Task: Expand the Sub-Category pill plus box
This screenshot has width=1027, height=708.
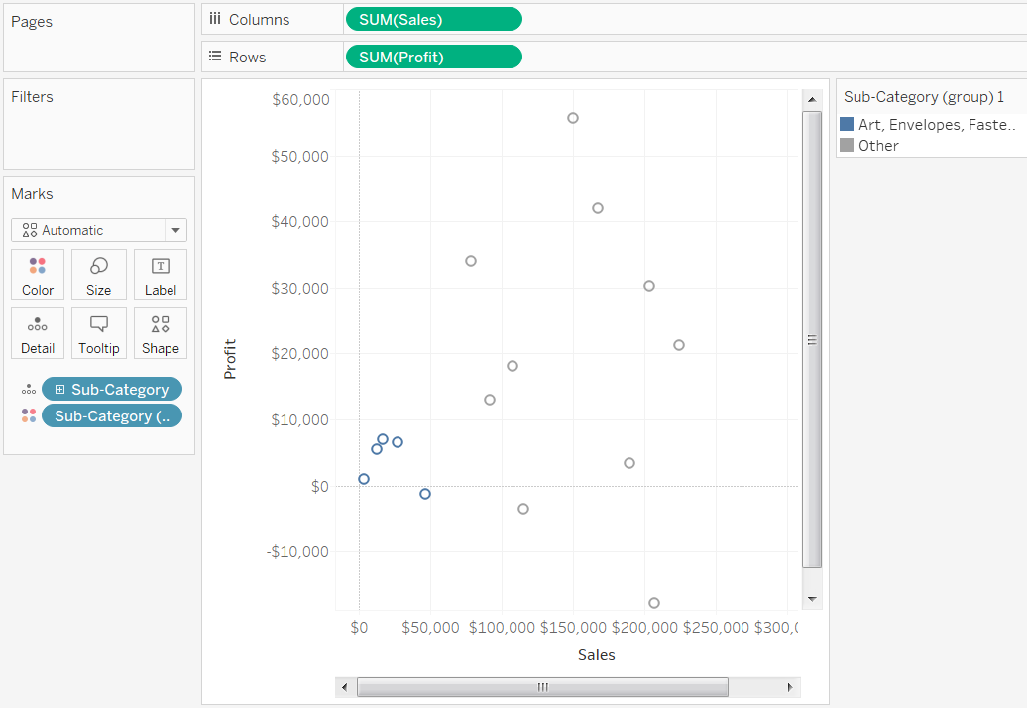Action: (59, 389)
